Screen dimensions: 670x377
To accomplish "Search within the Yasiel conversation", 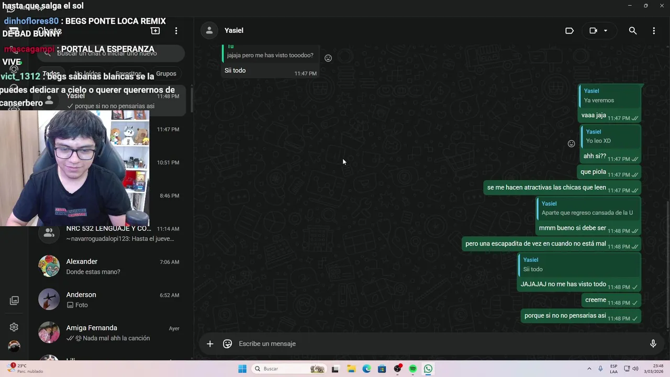I will point(633,31).
